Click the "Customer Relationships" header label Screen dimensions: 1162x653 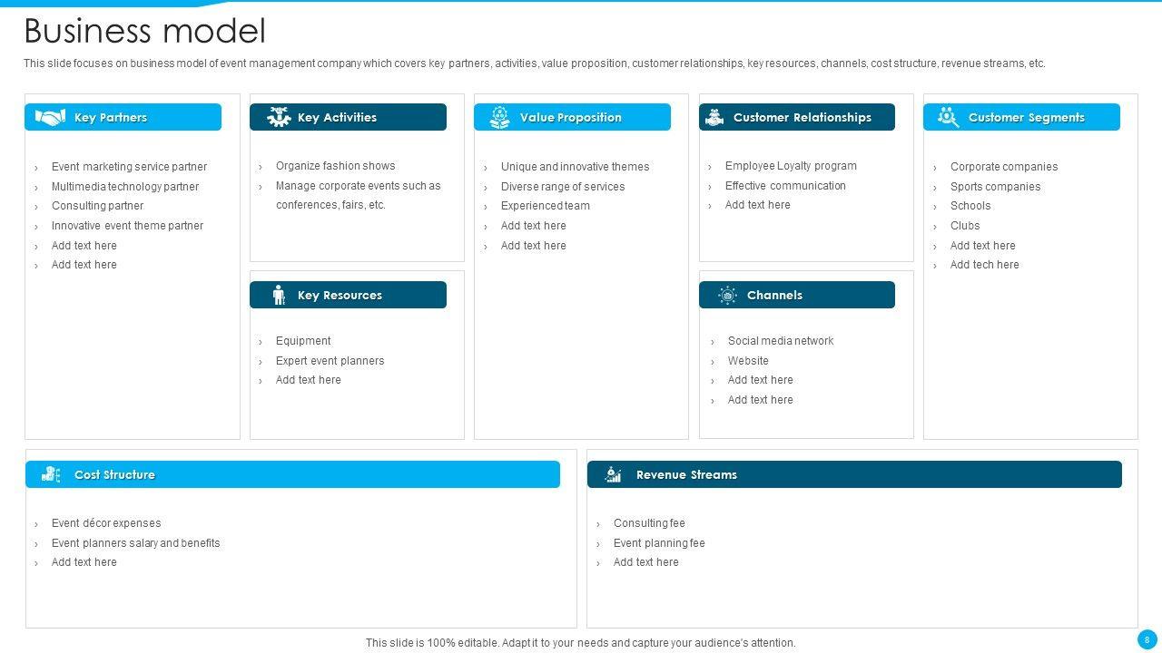tap(803, 117)
